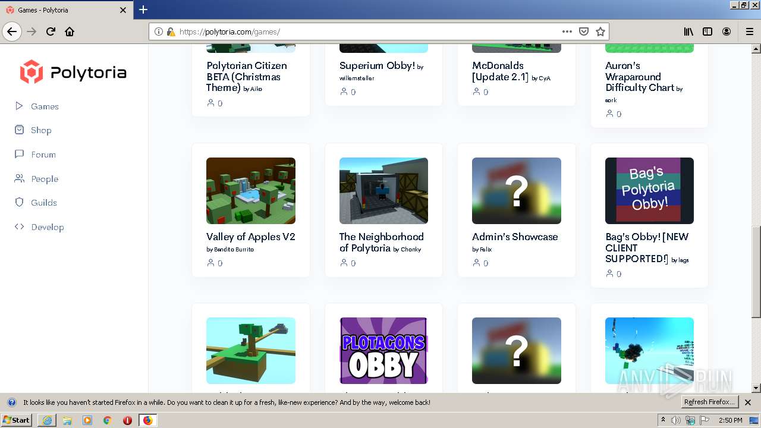Click the vertical scrollbar thumb
761x428 pixels.
tap(756, 272)
